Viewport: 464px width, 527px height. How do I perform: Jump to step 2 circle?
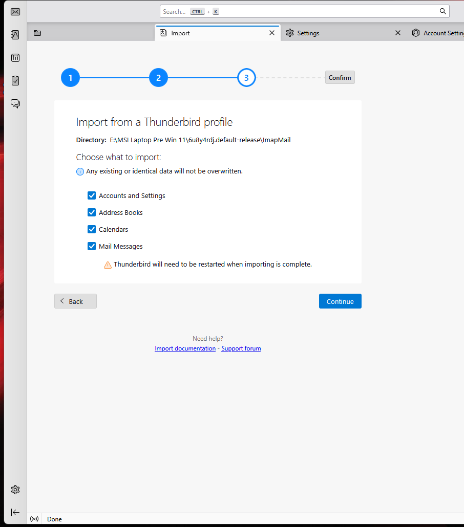pyautogui.click(x=158, y=78)
